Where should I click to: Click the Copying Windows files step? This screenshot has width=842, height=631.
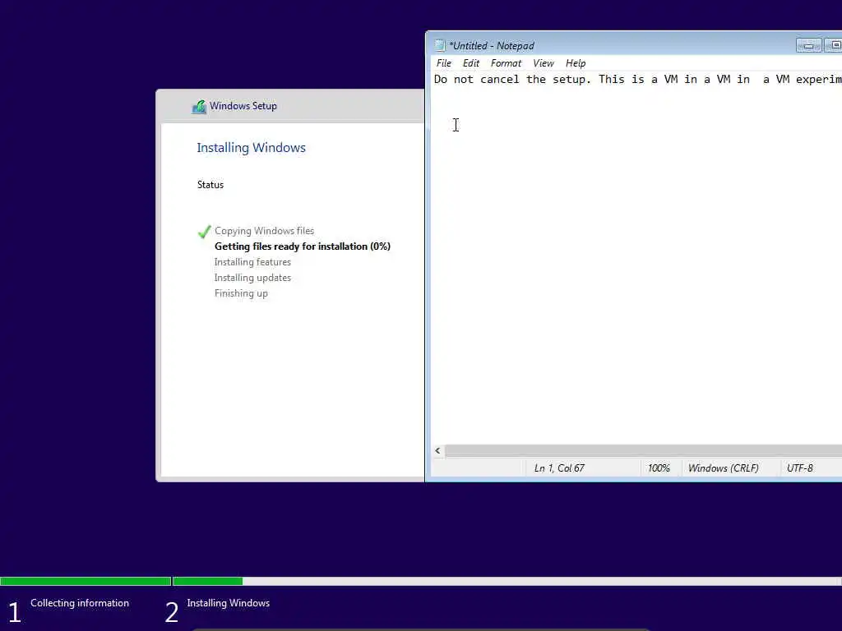[x=264, y=231]
